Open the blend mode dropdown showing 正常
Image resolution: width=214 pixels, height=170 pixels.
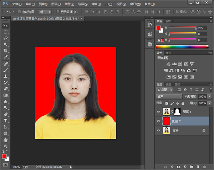(x=169, y=97)
